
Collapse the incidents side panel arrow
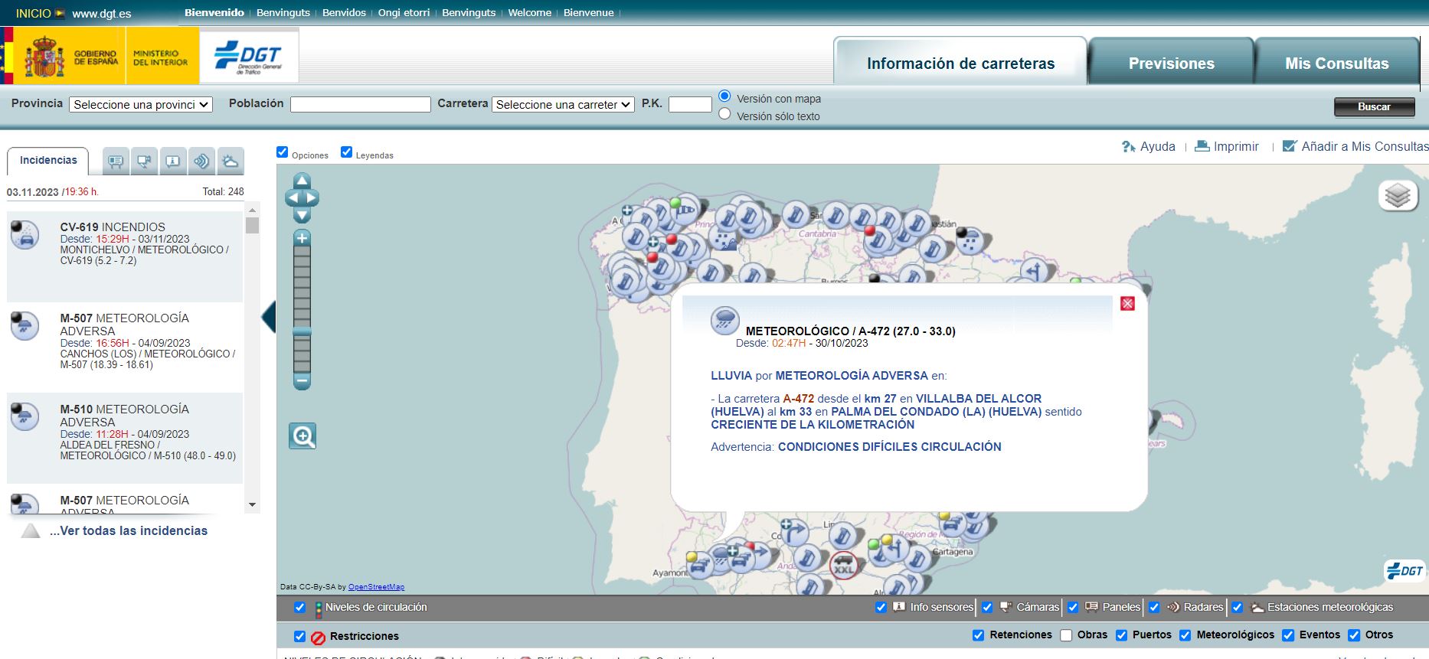pos(269,317)
